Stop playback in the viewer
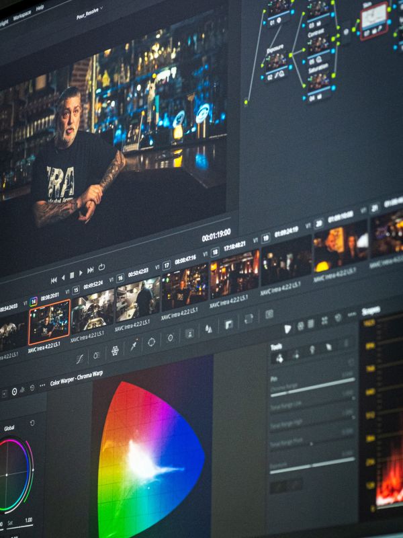Screen dimensions: 403x538 point(72,275)
